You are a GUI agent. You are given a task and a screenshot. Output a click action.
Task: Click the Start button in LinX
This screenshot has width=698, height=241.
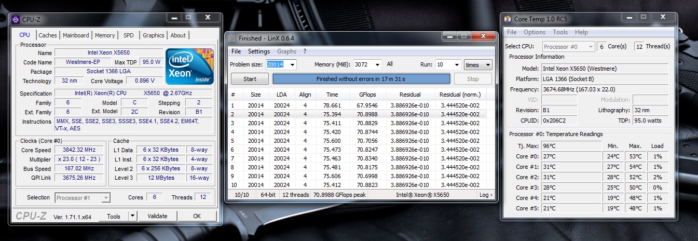[x=250, y=79]
